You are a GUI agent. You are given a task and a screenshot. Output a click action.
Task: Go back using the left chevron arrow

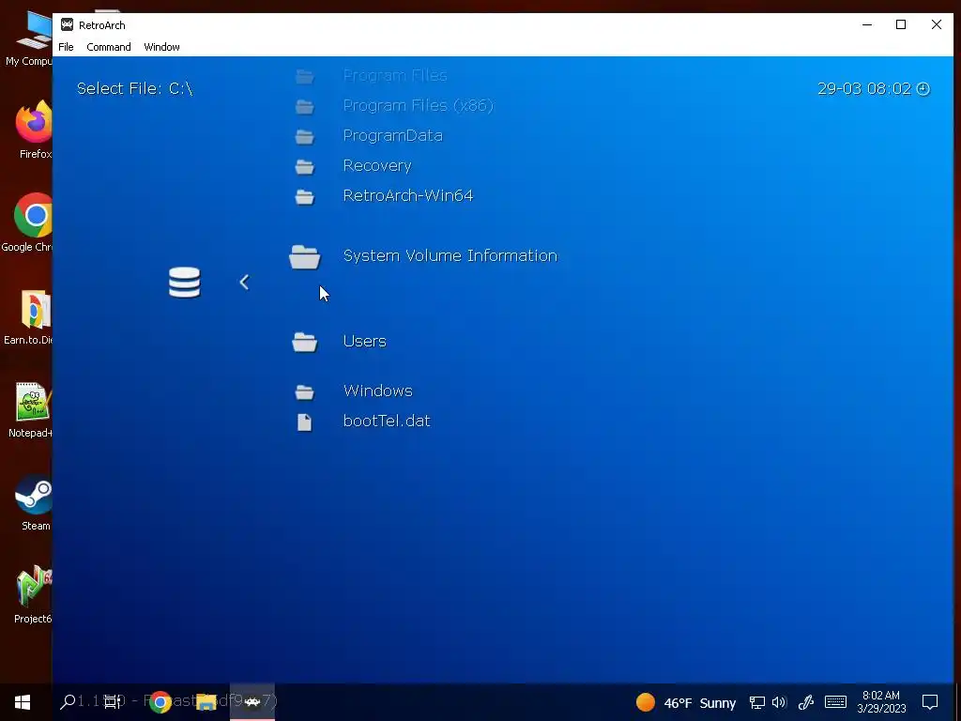tap(244, 282)
